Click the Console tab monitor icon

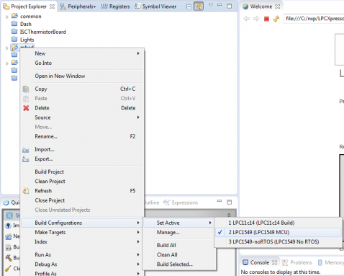click(245, 262)
